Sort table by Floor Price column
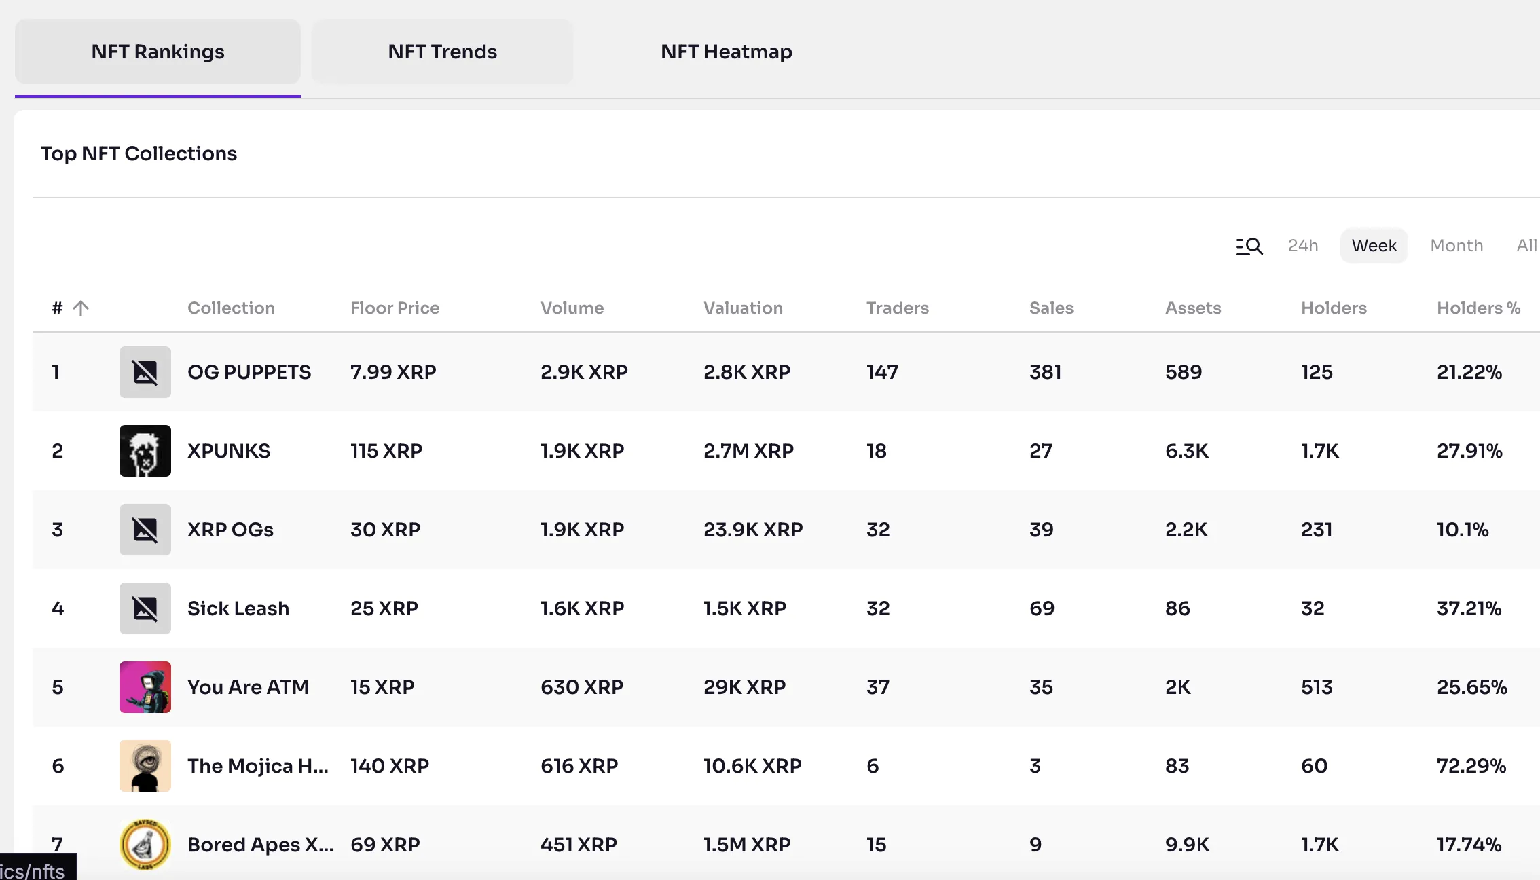This screenshot has height=880, width=1540. coord(395,308)
